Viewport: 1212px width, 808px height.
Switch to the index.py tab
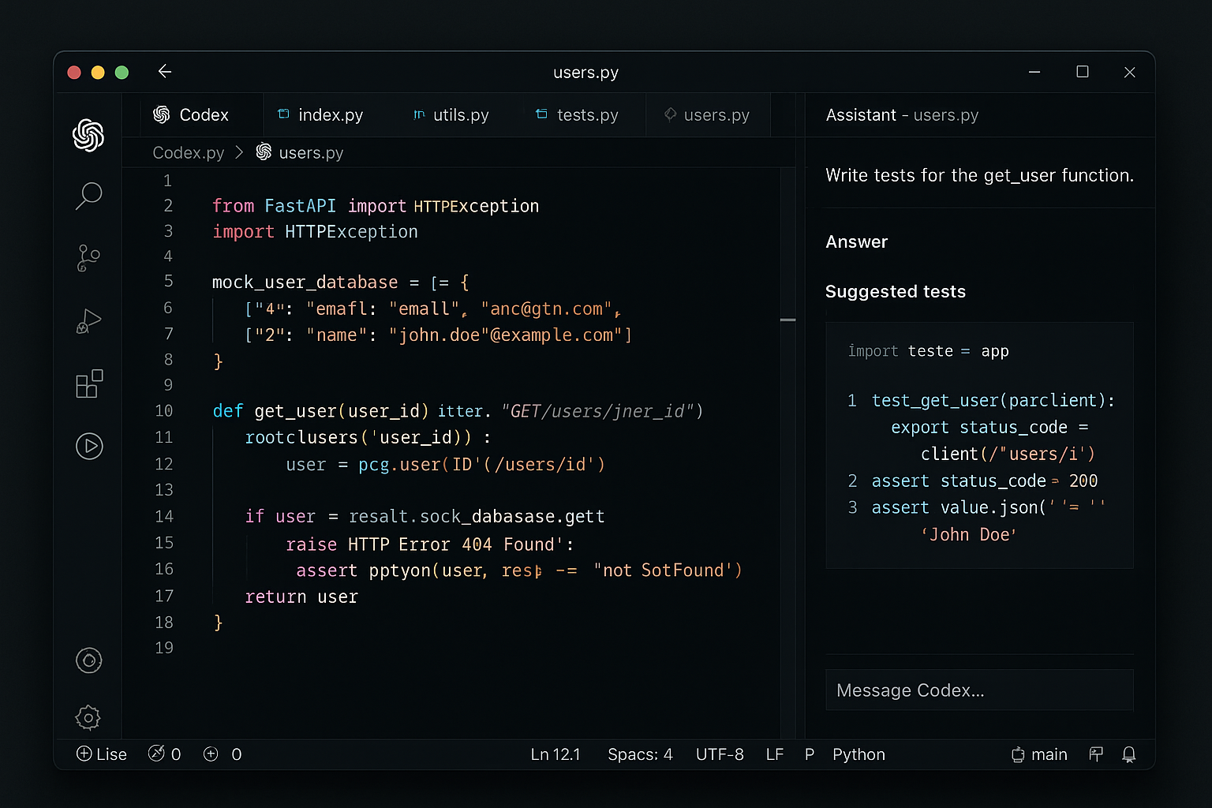(321, 115)
